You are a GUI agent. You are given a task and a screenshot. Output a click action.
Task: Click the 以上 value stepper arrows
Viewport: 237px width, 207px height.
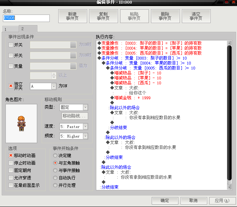tap(54, 76)
